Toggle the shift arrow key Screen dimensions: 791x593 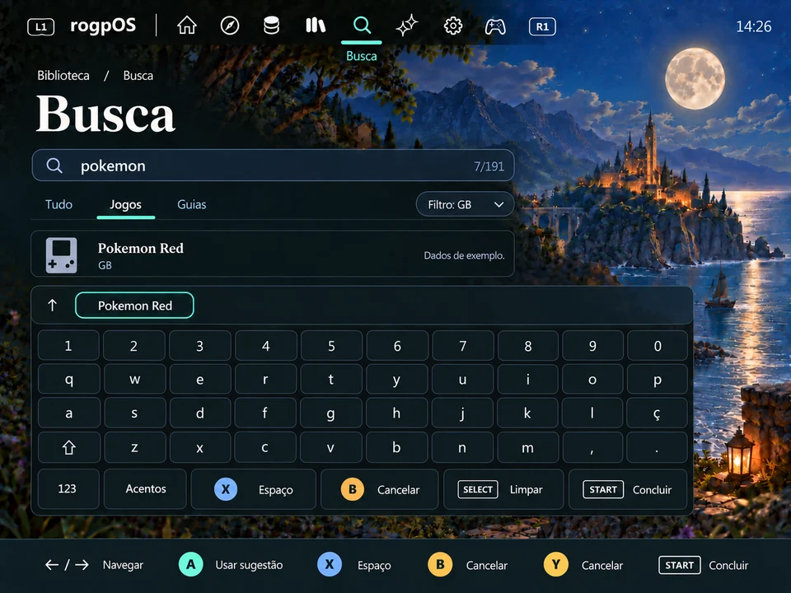click(x=68, y=447)
